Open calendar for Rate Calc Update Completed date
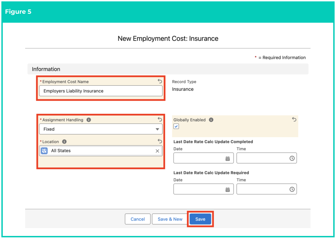 tap(228, 159)
